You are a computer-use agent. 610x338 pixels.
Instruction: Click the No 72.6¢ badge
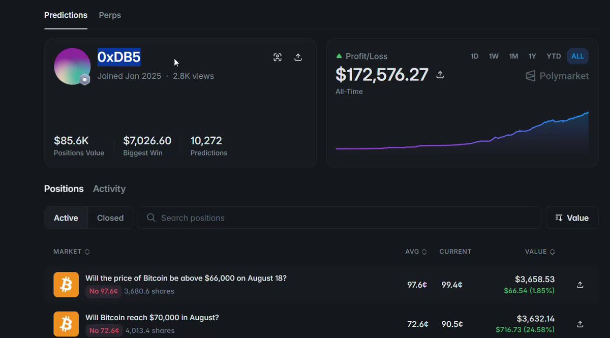(103, 331)
